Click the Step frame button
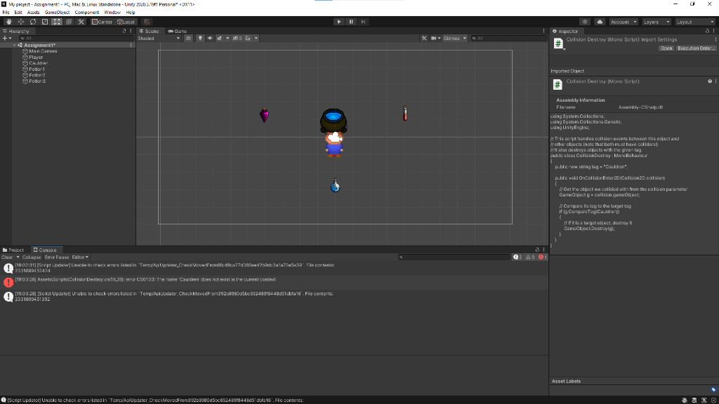This screenshot has width=719, height=404. (x=363, y=22)
